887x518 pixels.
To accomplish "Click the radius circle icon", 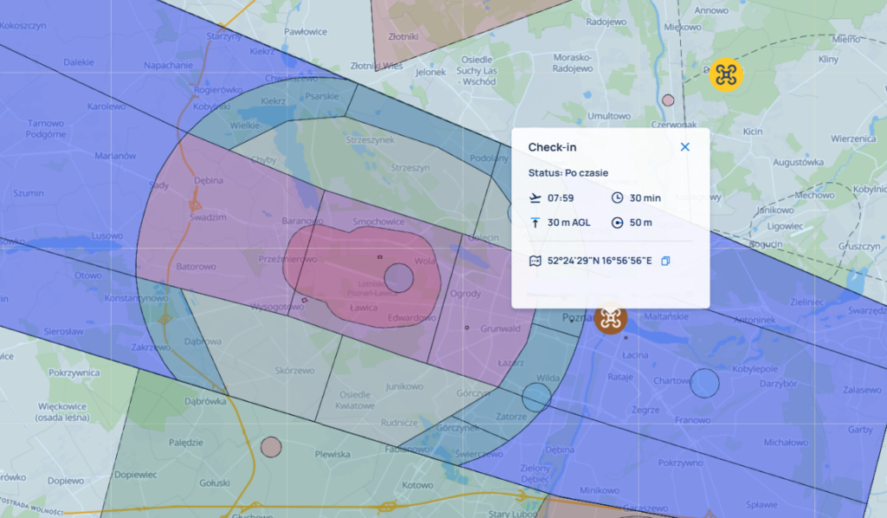I will (617, 223).
